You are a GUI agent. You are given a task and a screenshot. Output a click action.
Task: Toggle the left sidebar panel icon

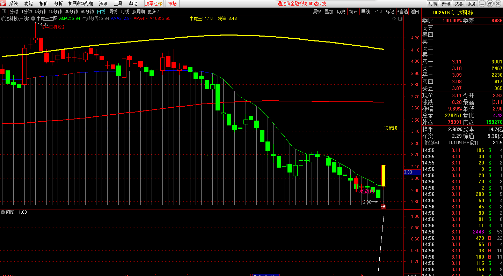[x=4, y=11]
